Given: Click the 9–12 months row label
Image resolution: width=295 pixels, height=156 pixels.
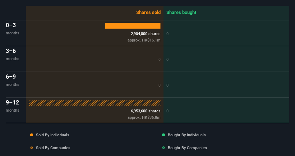Looking at the screenshot, I should 13,106.
